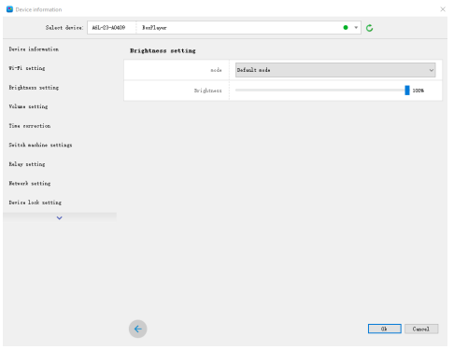Open Switch machine settings in the sidebar

pyautogui.click(x=40, y=145)
